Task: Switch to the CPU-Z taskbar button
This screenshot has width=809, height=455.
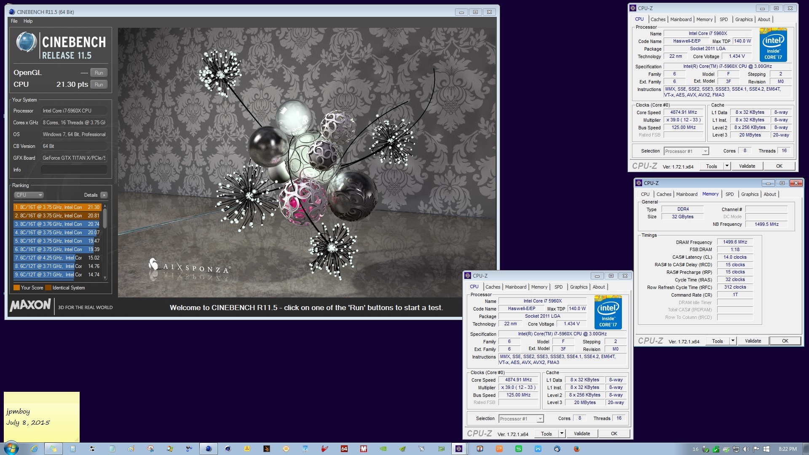Action: (x=459, y=449)
